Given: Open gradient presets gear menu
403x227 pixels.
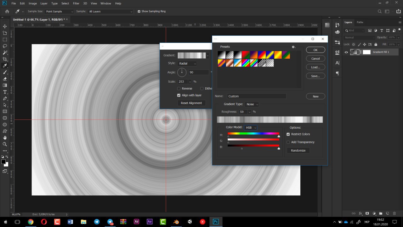Looking at the screenshot, I should click(293, 47).
